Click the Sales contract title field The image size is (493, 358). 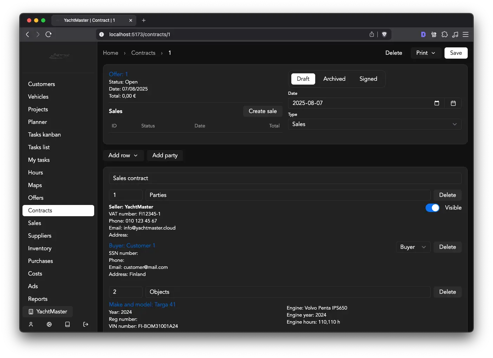[x=285, y=178]
